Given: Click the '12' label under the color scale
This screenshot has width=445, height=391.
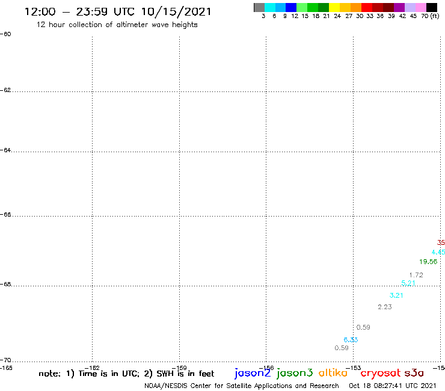Looking at the screenshot, I should click(x=295, y=16).
